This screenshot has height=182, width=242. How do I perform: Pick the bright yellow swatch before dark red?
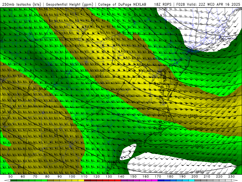pos(81,180)
